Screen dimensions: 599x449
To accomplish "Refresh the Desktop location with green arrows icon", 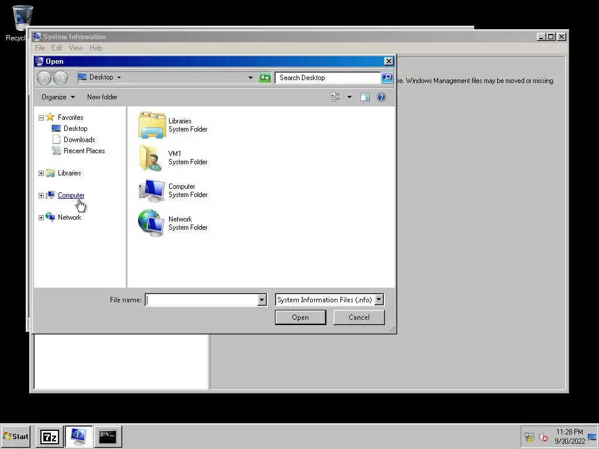I will 265,78.
